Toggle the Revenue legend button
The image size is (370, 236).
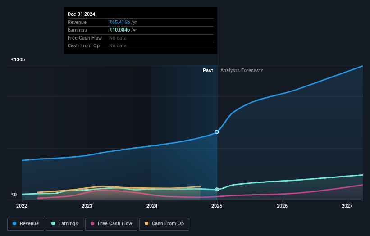pyautogui.click(x=26, y=224)
